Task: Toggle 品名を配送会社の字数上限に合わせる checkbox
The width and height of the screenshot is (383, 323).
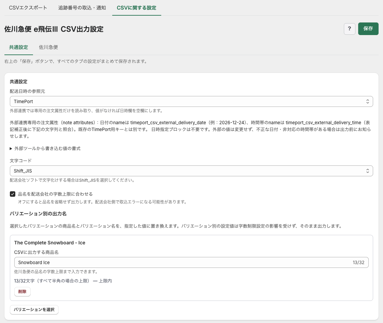Action: pos(13,194)
